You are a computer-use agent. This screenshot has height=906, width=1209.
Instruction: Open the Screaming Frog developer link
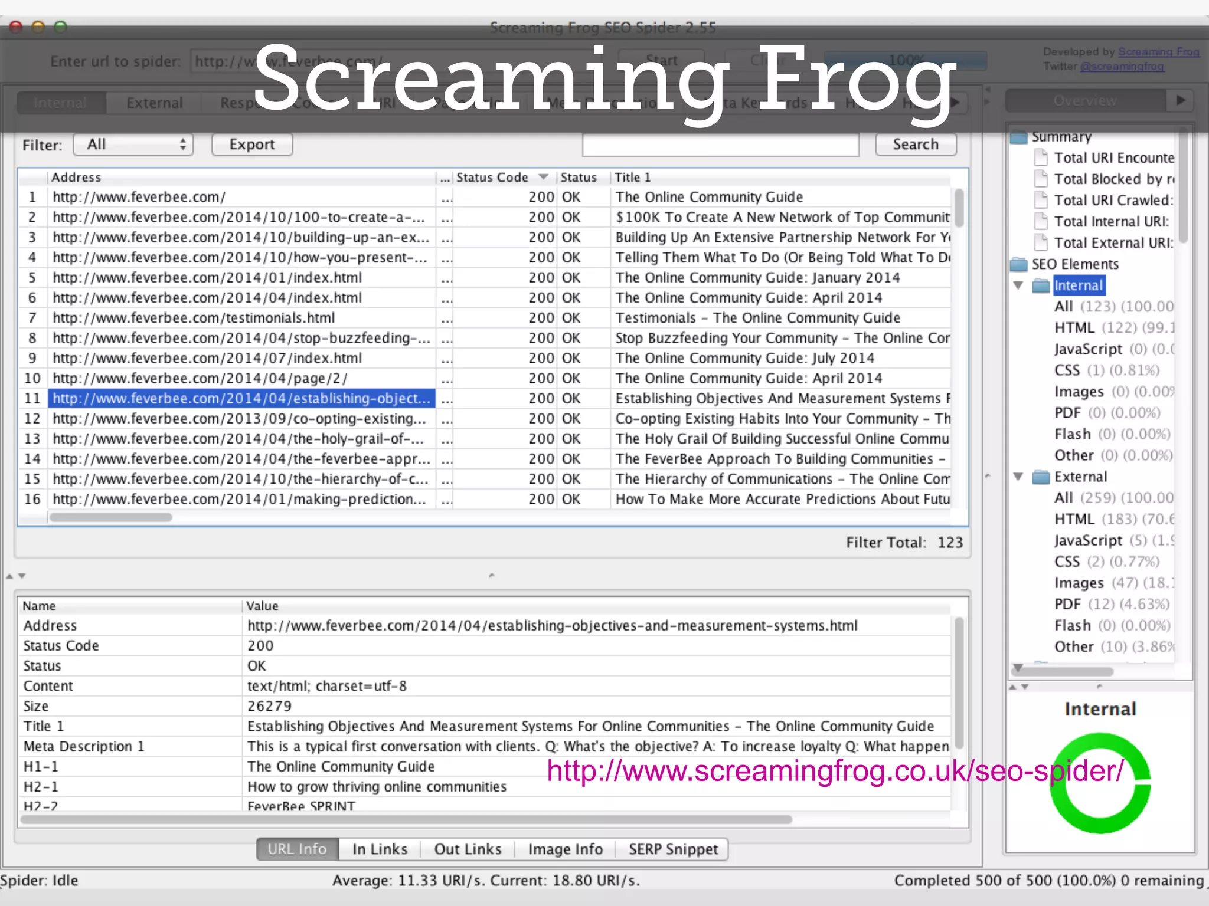pos(1158,52)
